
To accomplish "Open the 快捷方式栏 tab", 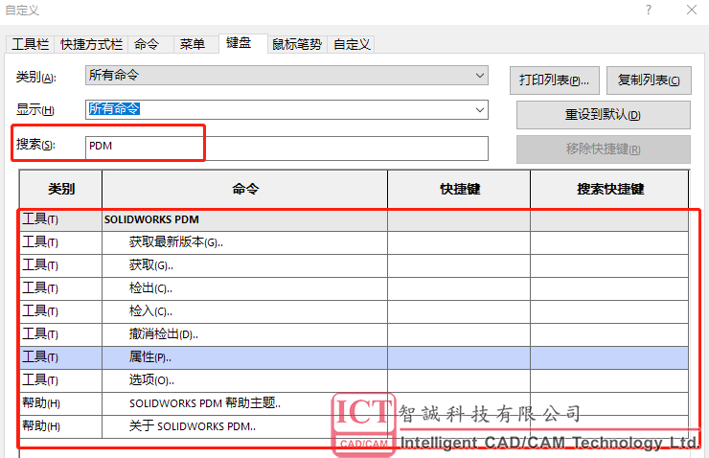I will (x=91, y=44).
